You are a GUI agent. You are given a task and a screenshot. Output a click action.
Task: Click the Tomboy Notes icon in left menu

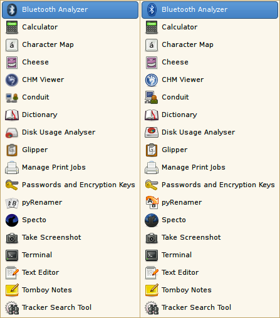(13, 290)
